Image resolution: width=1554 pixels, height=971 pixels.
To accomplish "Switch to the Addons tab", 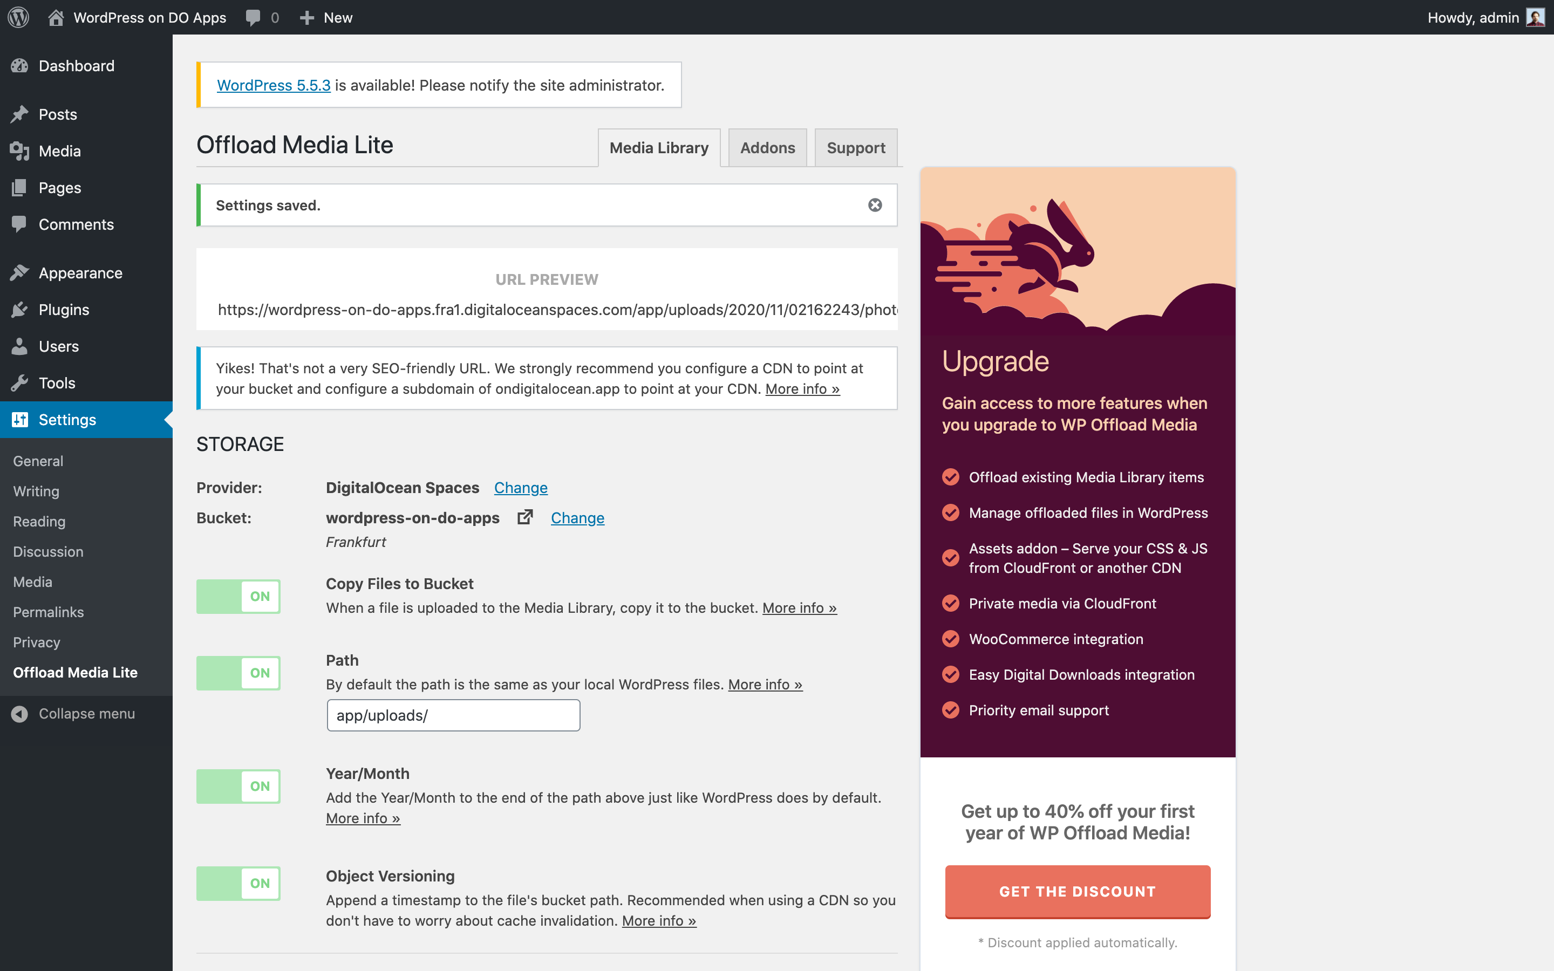I will tap(767, 148).
